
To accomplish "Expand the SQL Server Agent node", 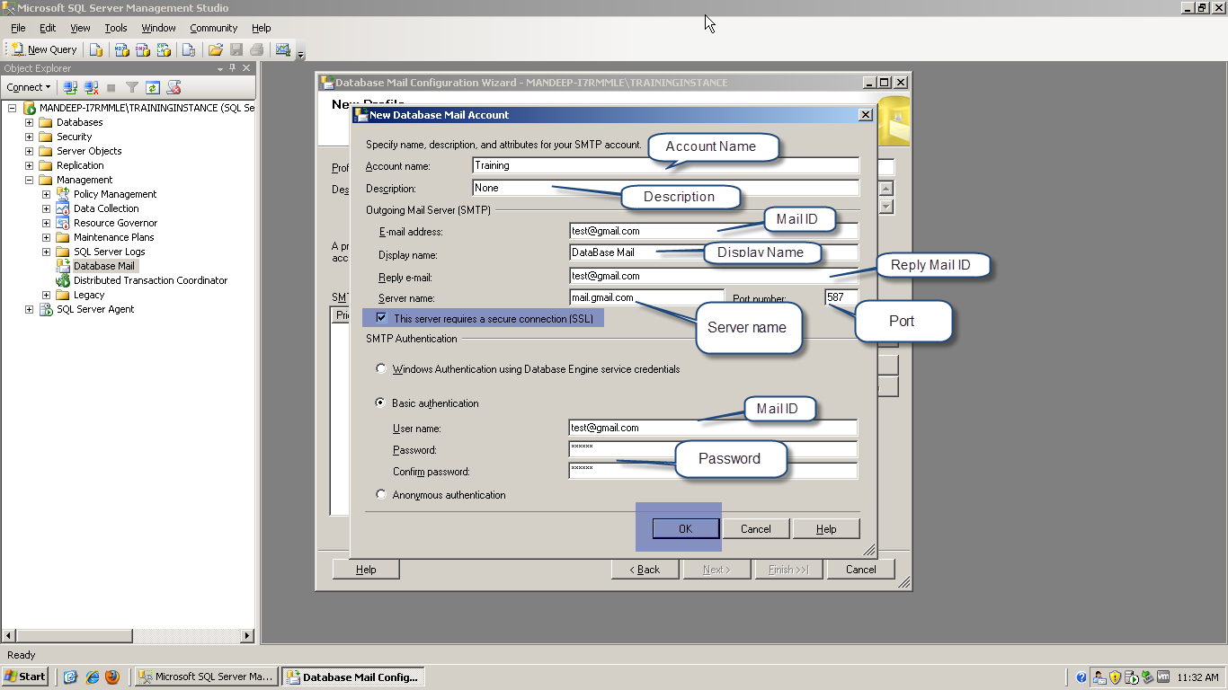I will (x=29, y=309).
